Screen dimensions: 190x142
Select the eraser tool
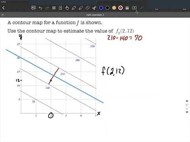tap(87, 8)
